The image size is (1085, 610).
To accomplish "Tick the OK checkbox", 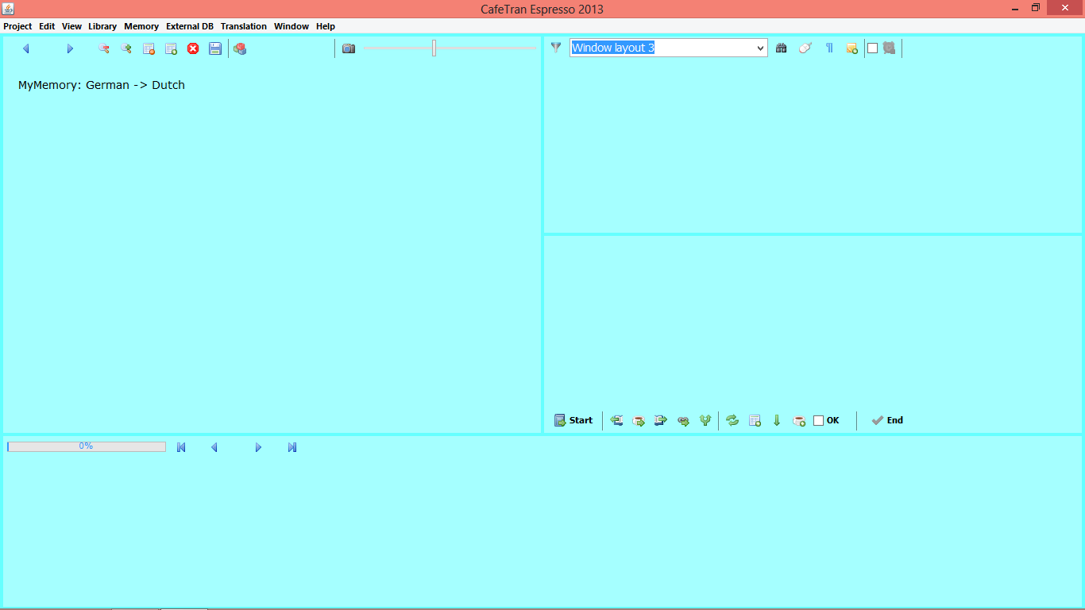I will [x=819, y=420].
